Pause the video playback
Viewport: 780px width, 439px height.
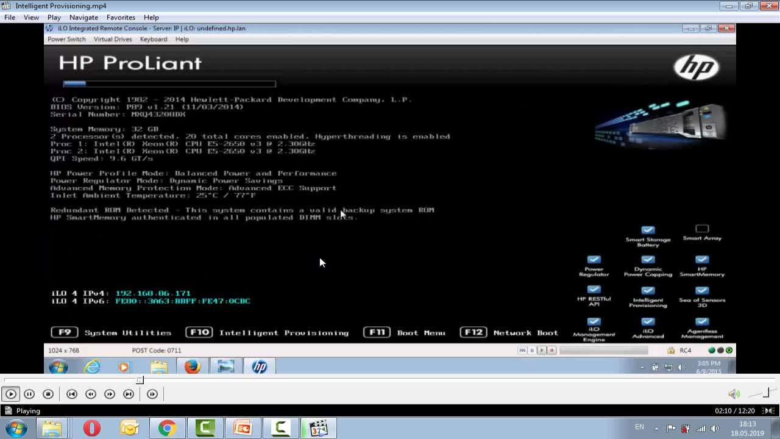(29, 394)
